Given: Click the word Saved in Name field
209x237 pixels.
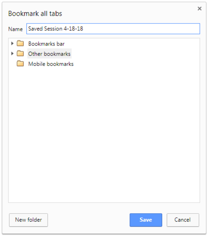Looking at the screenshot, I should pos(36,29).
